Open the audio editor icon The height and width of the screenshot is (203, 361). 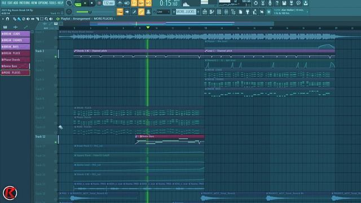(263, 3)
